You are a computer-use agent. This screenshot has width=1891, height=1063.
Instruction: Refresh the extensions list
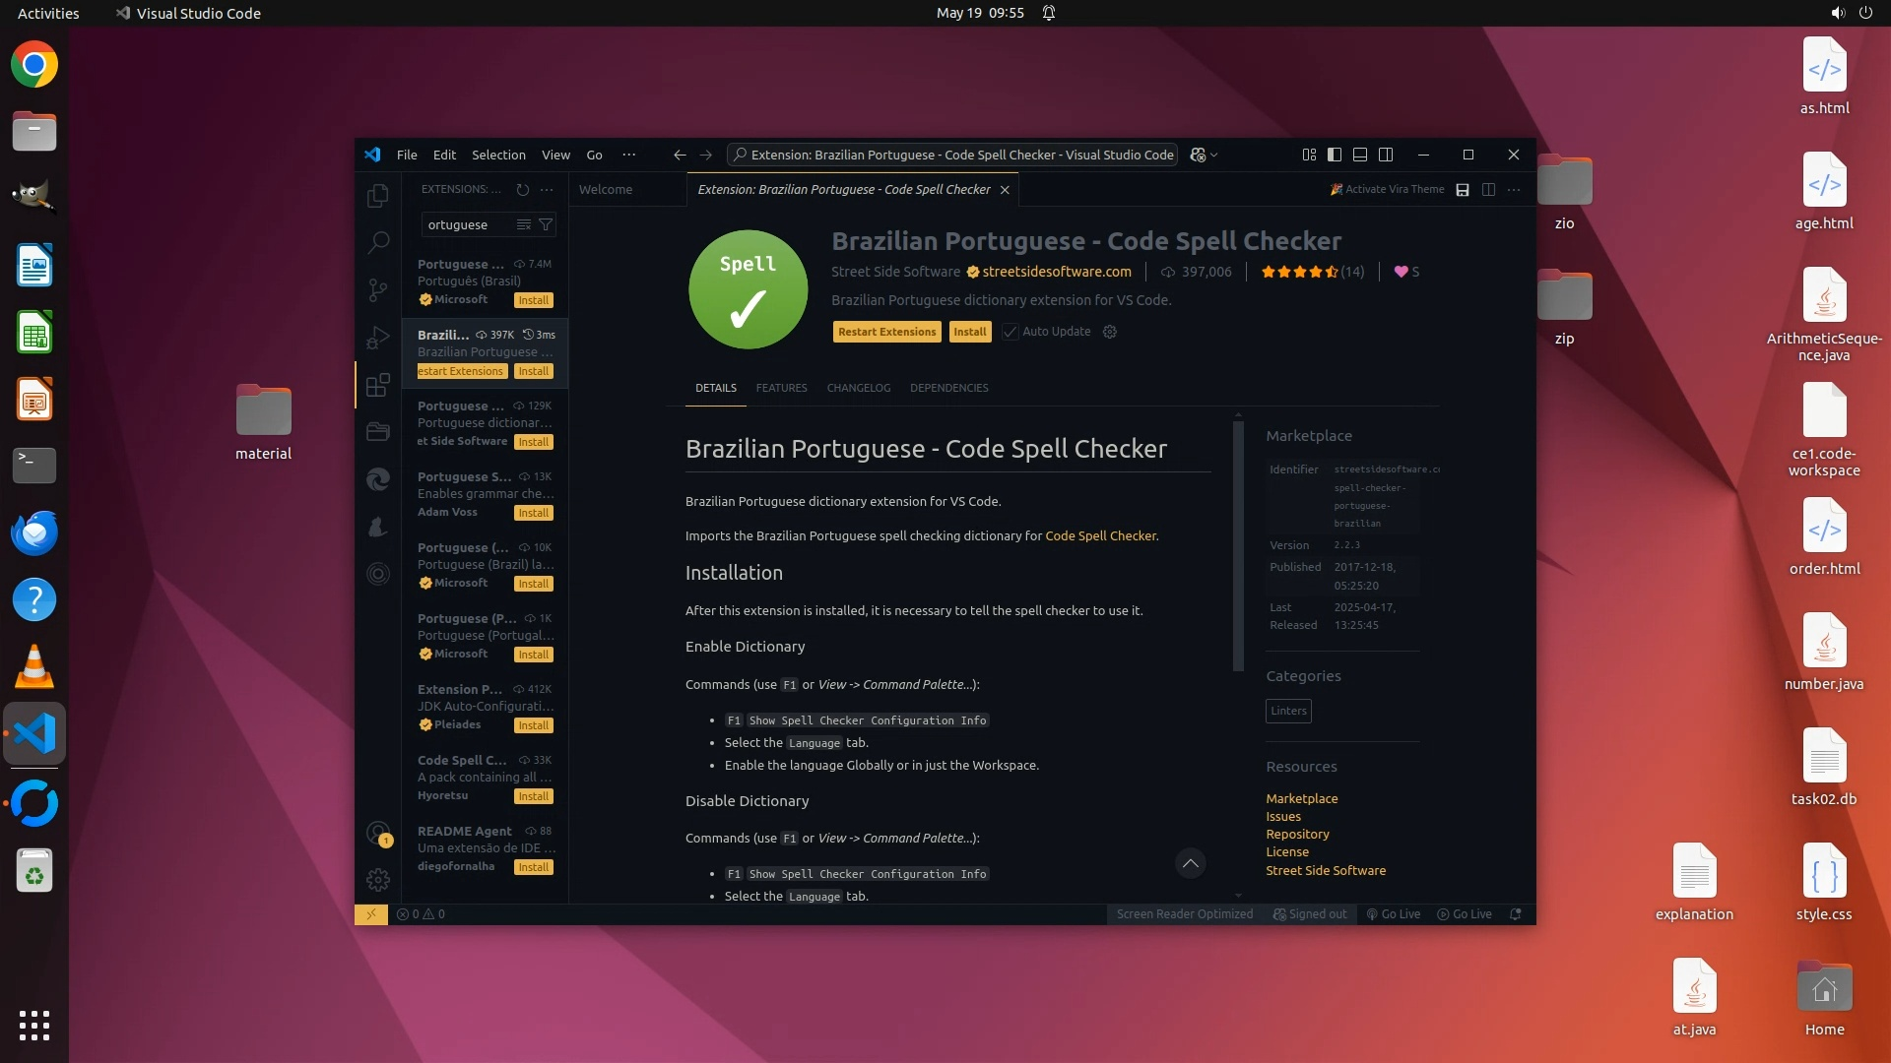pos(523,189)
